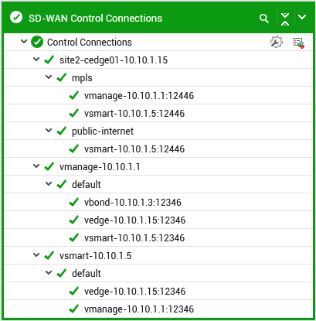Collapse the site2-cedge01-10.10.1.15 node
Image resolution: width=316 pixels, height=321 pixels.
click(x=36, y=60)
